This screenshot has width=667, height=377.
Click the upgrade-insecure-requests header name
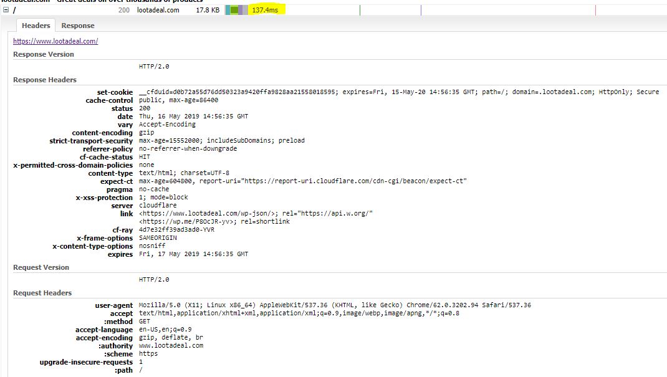(87, 362)
